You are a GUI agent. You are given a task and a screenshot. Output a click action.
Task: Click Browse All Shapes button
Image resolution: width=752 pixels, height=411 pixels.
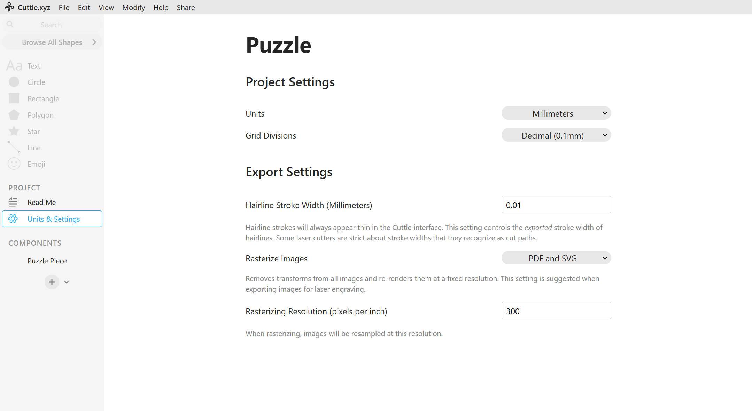(52, 42)
